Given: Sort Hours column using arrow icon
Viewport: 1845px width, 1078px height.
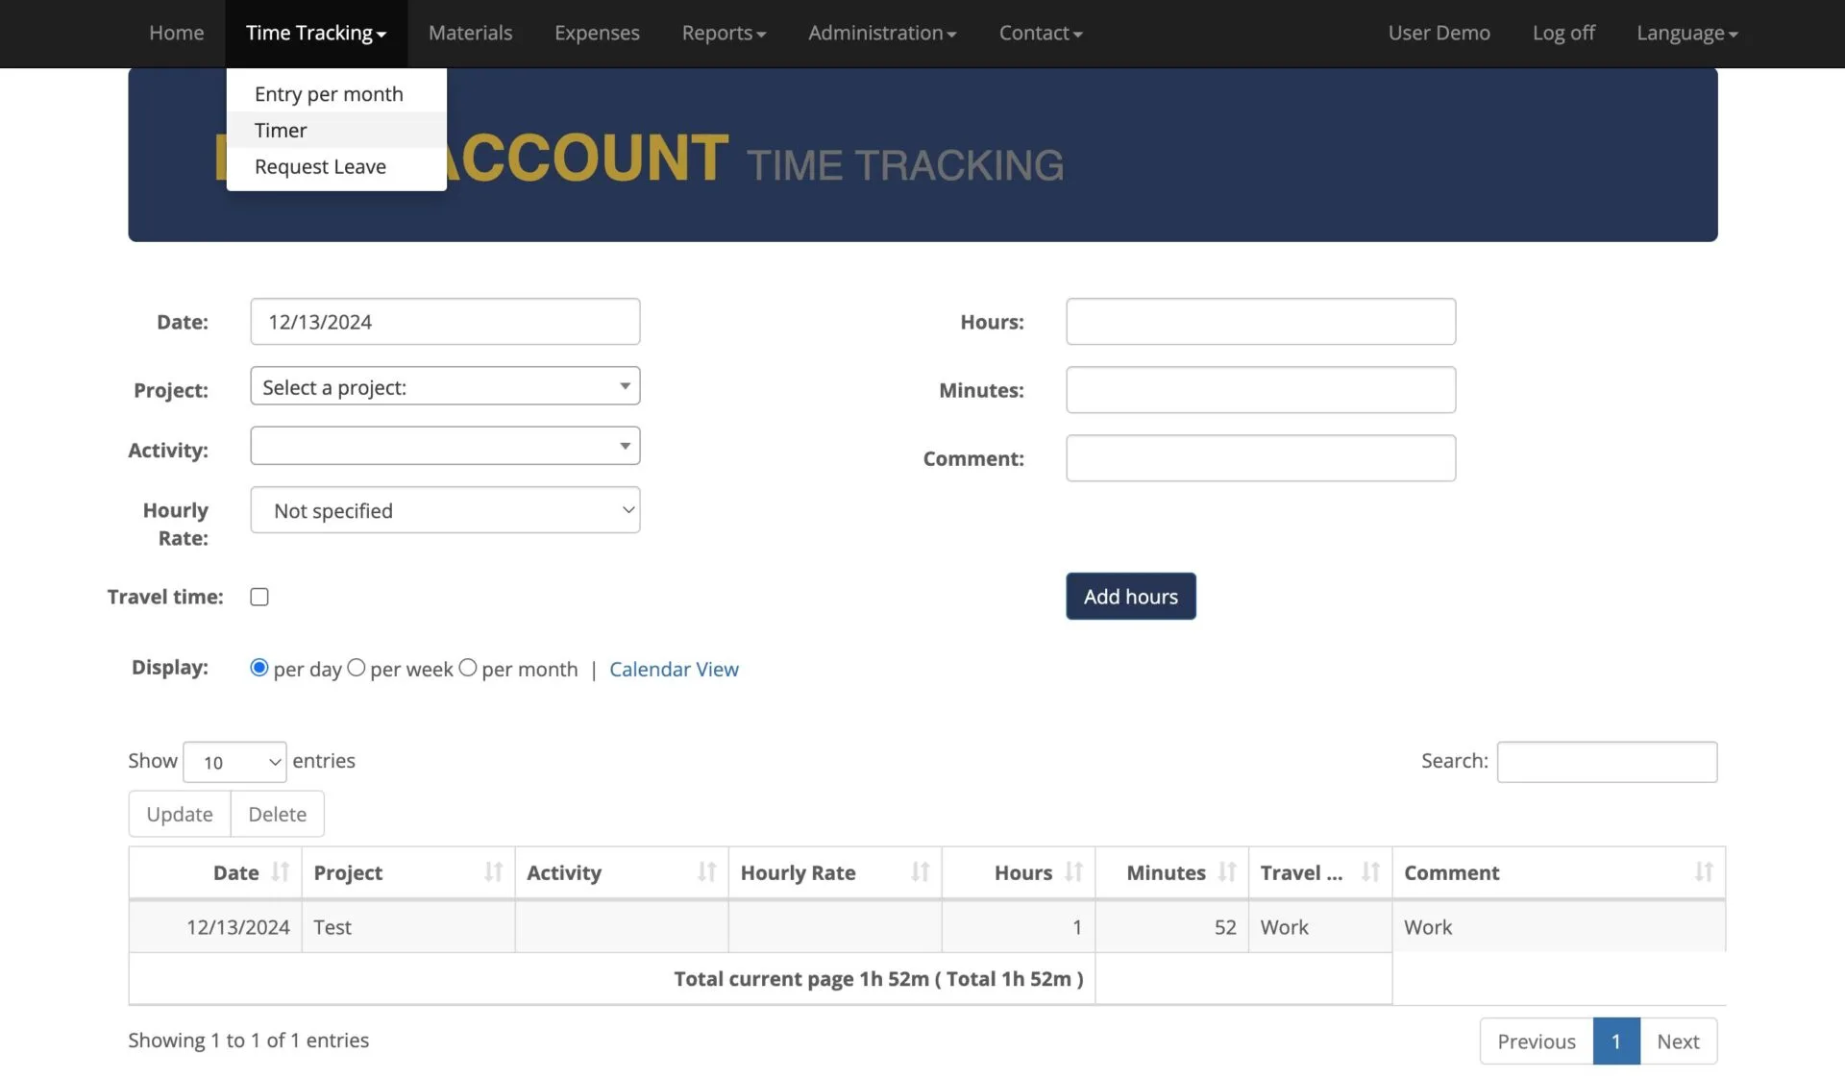Looking at the screenshot, I should [1073, 871].
